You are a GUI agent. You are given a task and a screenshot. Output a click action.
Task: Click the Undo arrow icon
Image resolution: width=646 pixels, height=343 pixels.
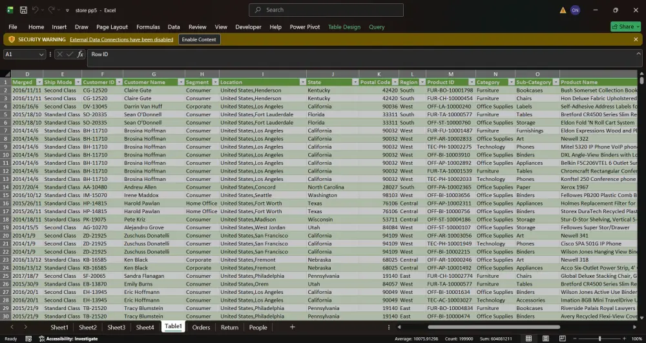coord(36,10)
